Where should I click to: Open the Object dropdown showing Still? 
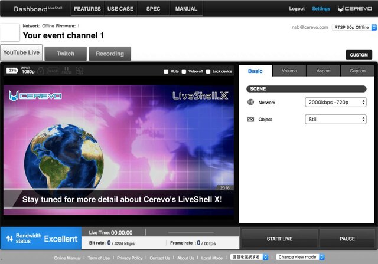[x=335, y=119]
